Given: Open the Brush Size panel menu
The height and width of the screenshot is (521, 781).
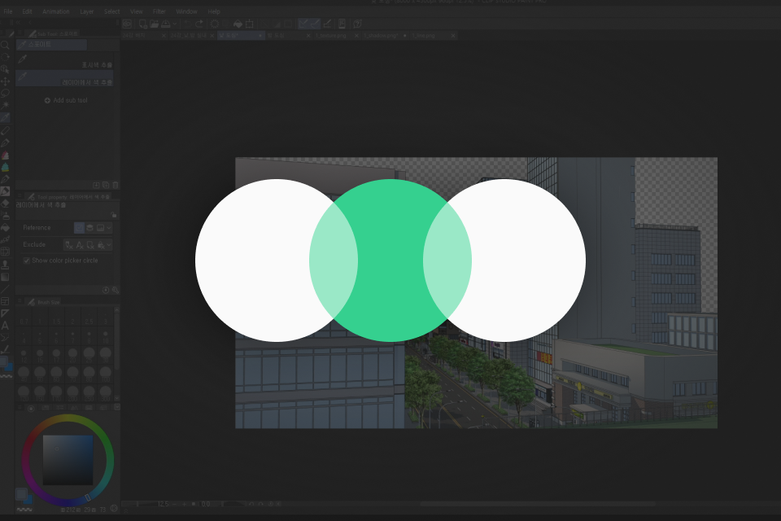Looking at the screenshot, I should 20,302.
